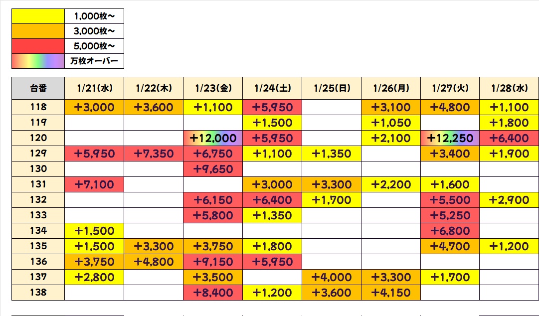Click the orange 3,000枚 legend swatch
539x316 pixels.
38,31
